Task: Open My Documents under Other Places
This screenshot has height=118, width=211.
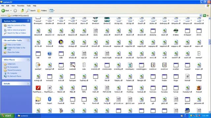Action: (13, 67)
